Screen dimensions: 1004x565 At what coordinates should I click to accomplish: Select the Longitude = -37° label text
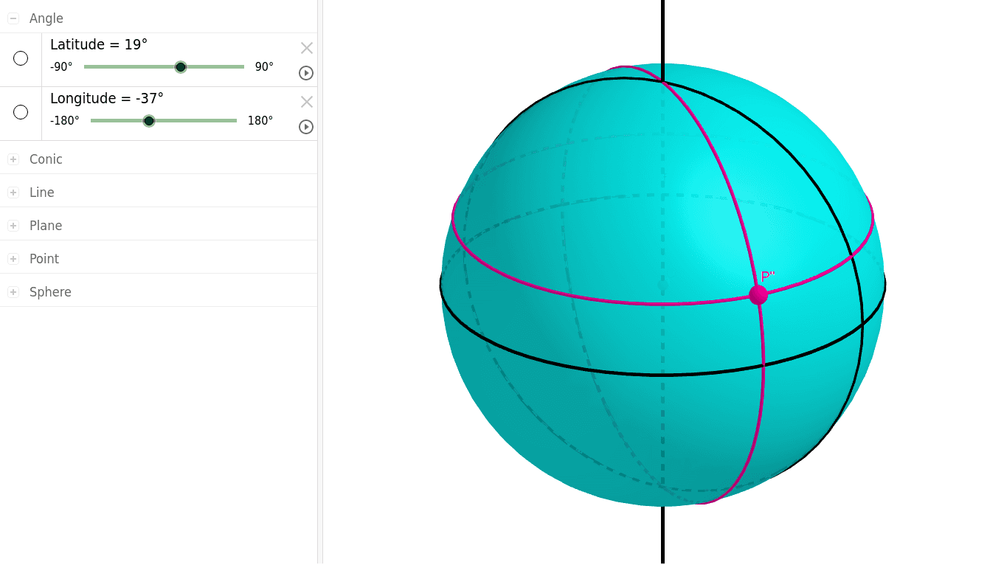pos(107,99)
